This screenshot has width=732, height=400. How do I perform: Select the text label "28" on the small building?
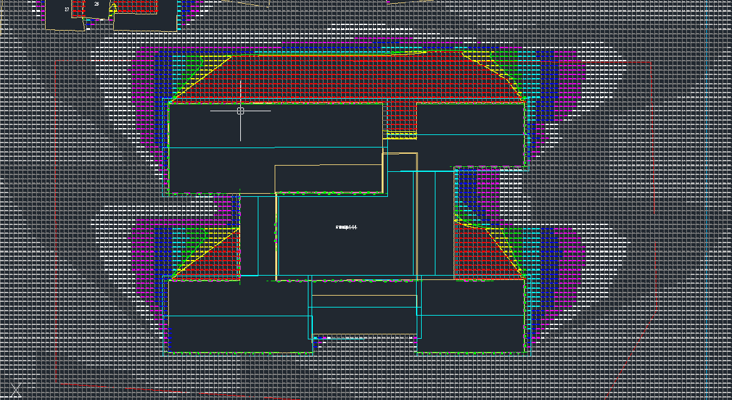[x=96, y=4]
